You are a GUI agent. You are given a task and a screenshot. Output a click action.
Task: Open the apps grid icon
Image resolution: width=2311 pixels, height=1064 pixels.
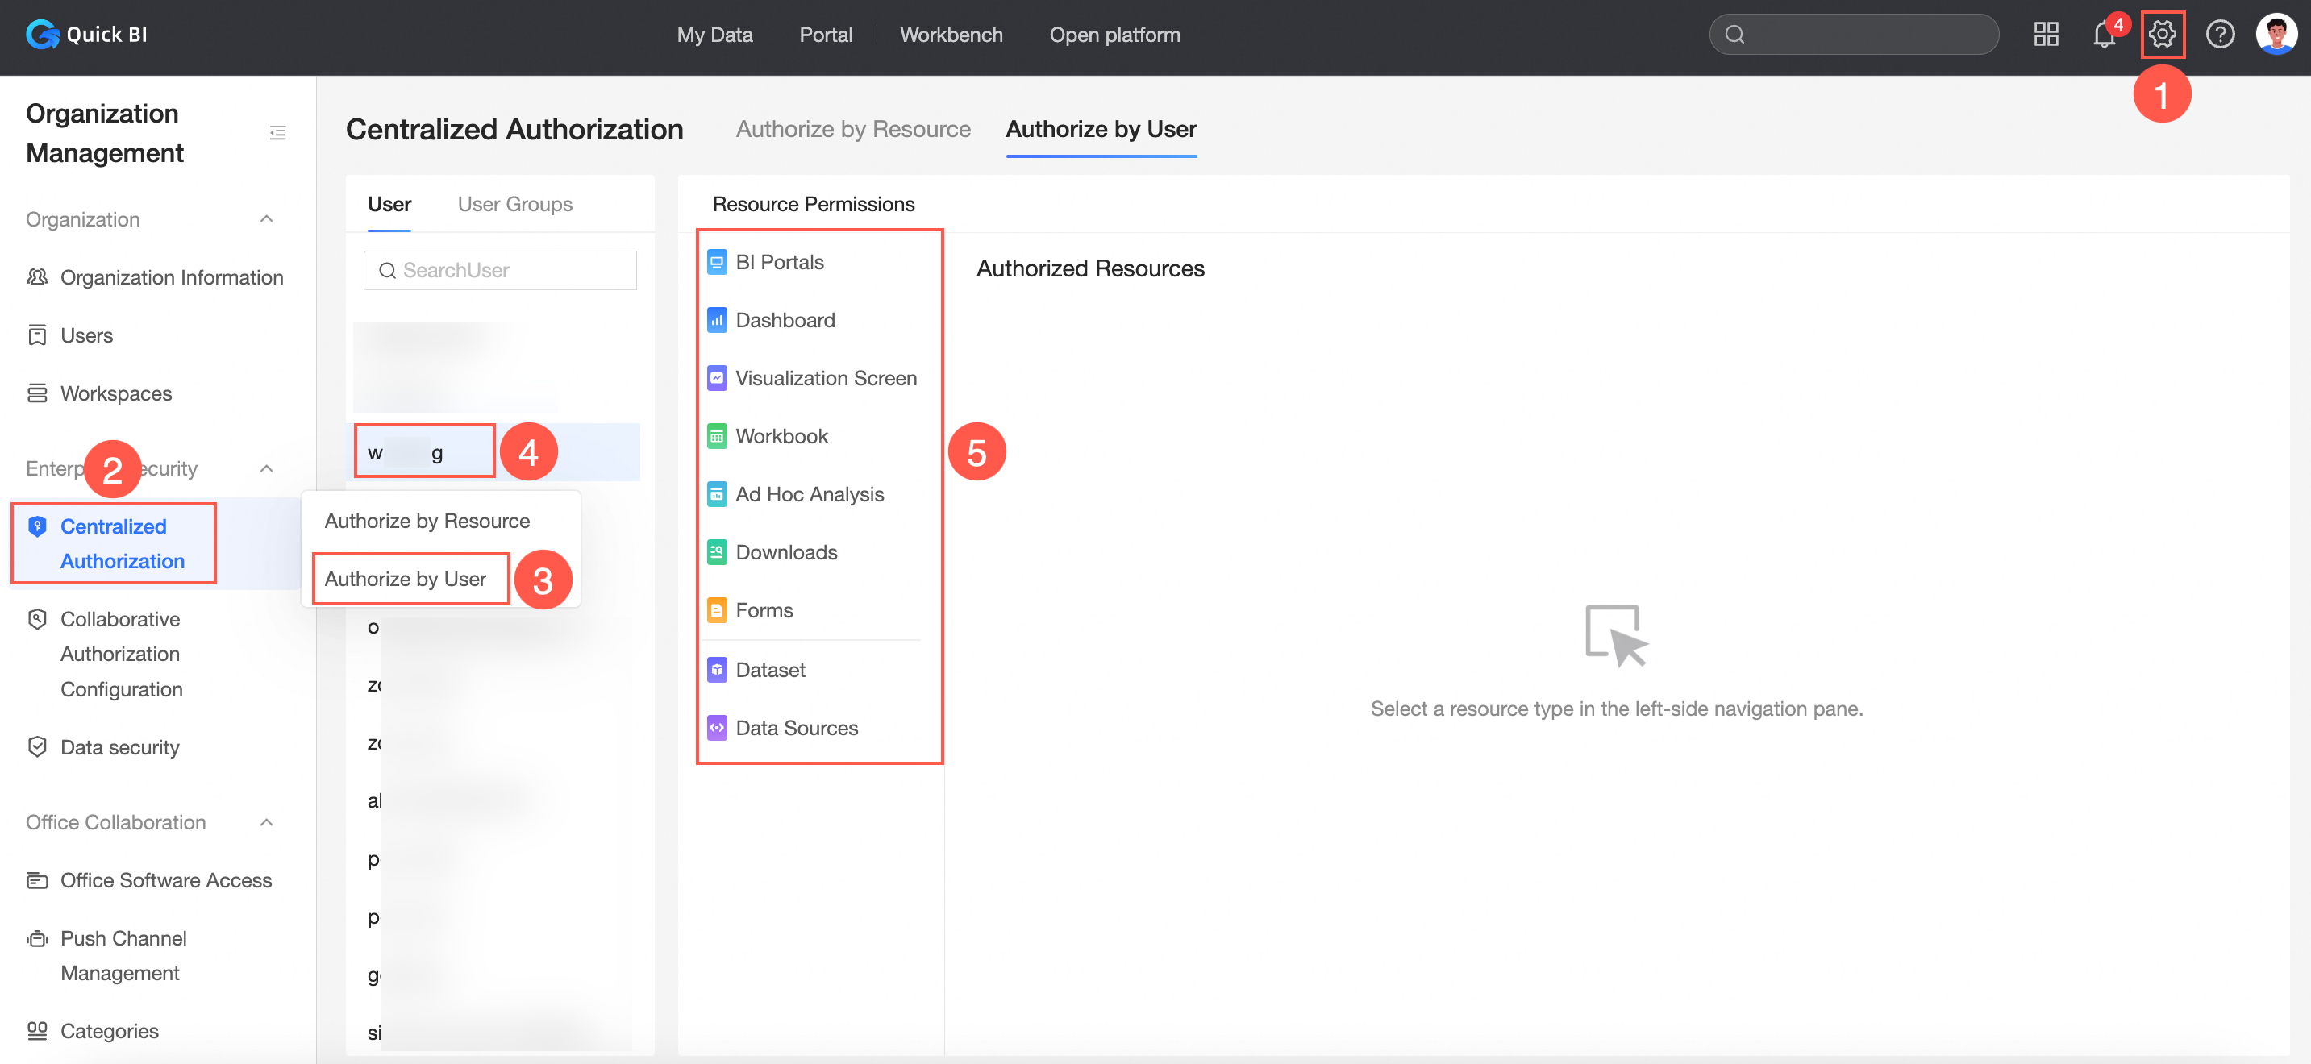2046,34
